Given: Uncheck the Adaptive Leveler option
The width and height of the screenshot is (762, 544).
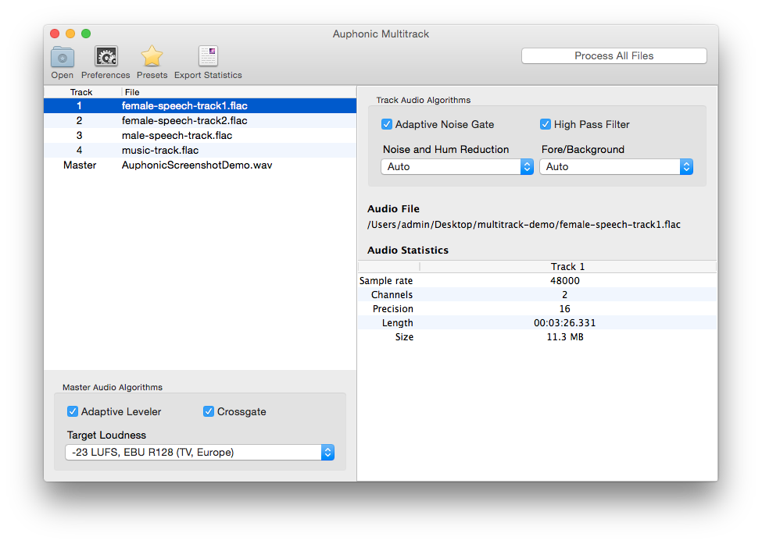Looking at the screenshot, I should (73, 411).
